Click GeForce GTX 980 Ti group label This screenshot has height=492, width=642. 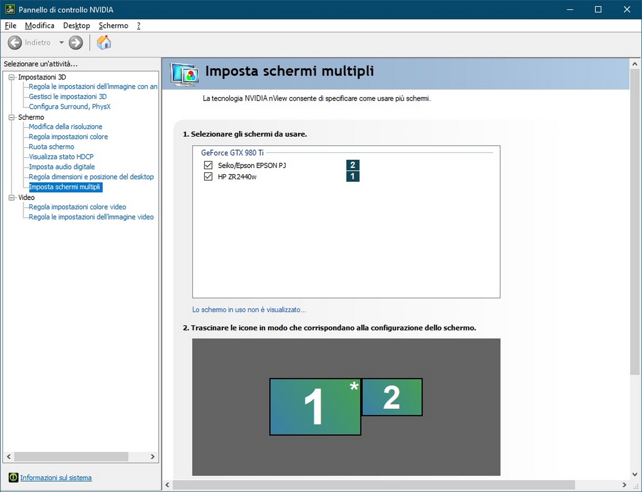coord(232,153)
